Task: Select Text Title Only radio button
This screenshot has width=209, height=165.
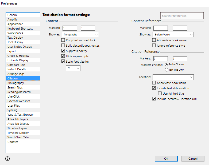Action: click(x=167, y=70)
